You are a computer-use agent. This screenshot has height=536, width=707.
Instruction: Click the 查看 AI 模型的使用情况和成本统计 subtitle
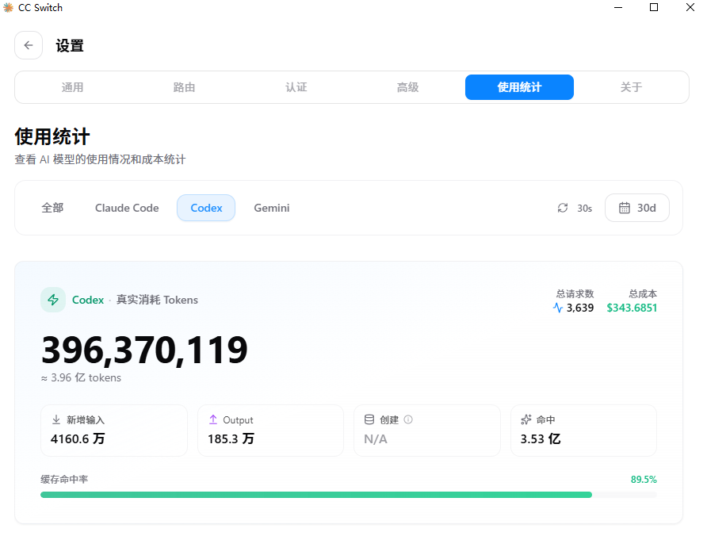coord(100,159)
